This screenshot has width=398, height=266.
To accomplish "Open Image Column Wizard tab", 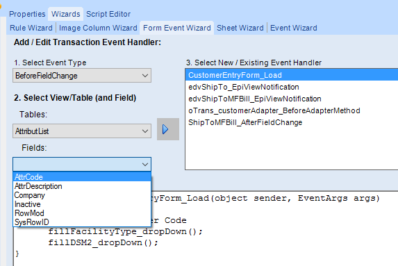I will [x=98, y=28].
